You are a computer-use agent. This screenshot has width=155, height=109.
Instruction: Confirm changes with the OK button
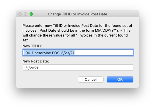tap(120, 79)
